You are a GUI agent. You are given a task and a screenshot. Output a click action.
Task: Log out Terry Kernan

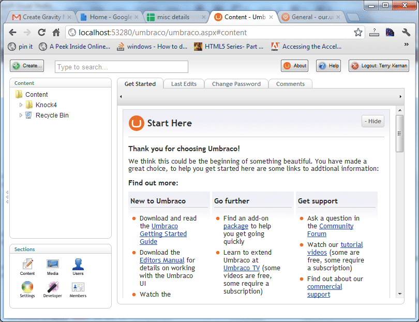[x=379, y=66]
